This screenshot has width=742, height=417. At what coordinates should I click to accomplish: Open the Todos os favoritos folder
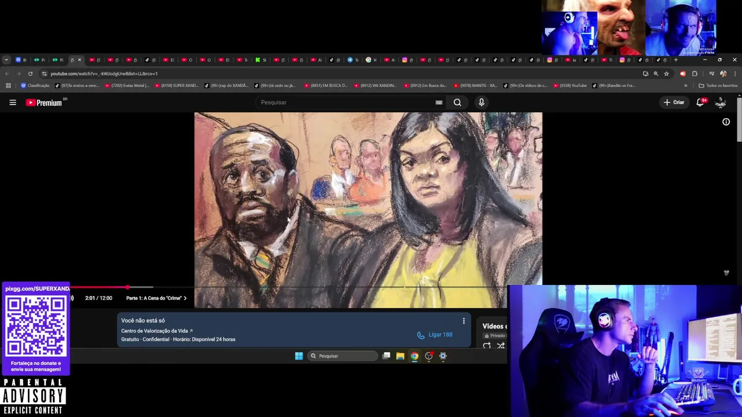click(718, 86)
